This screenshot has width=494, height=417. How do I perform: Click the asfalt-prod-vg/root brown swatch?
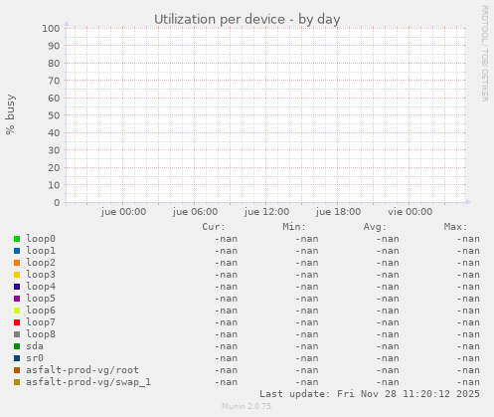pyautogui.click(x=17, y=370)
